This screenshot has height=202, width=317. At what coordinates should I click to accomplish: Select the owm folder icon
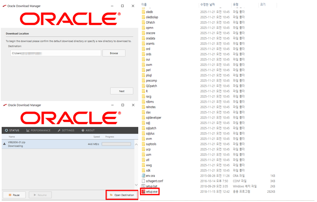143,65
